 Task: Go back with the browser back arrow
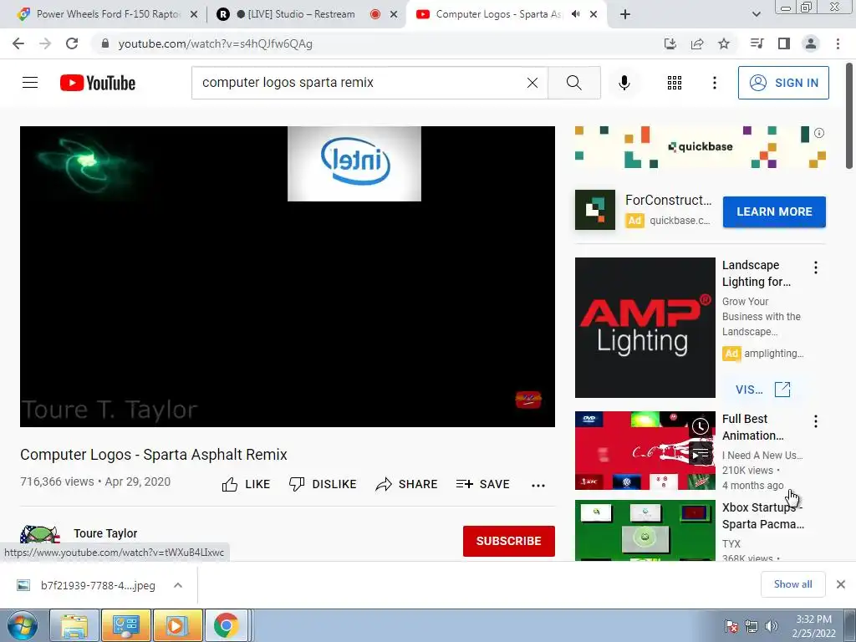point(18,43)
